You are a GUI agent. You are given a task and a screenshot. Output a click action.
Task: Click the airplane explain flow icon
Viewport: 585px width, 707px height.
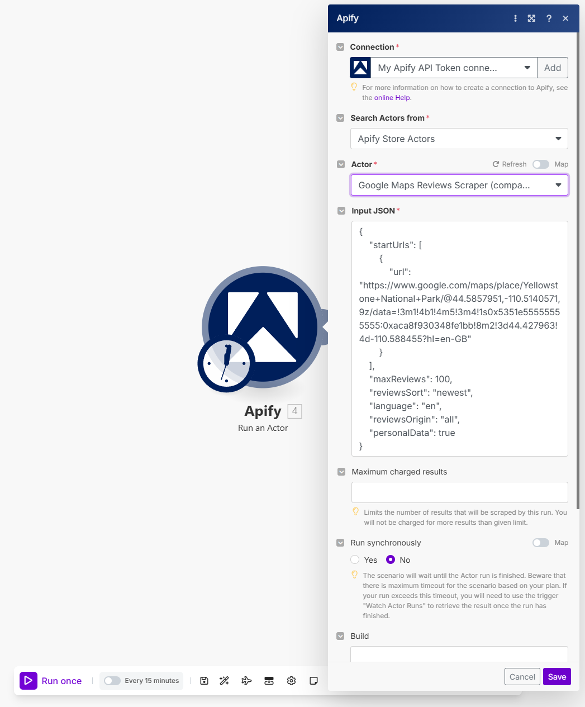coord(246,681)
